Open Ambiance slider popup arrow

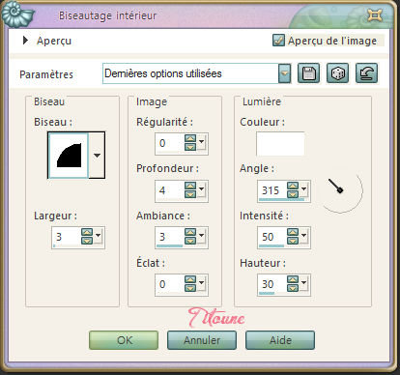click(x=202, y=235)
